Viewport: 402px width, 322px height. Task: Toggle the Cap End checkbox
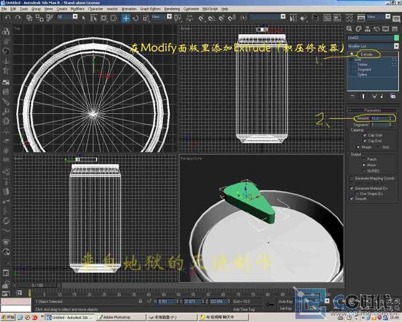tap(365, 141)
